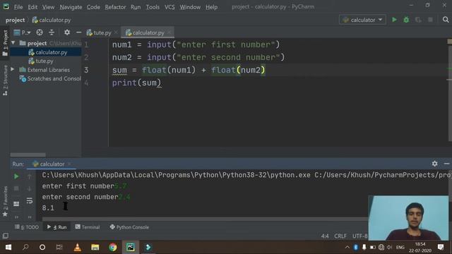Close the calculator.py editor tab

pyautogui.click(x=169, y=33)
